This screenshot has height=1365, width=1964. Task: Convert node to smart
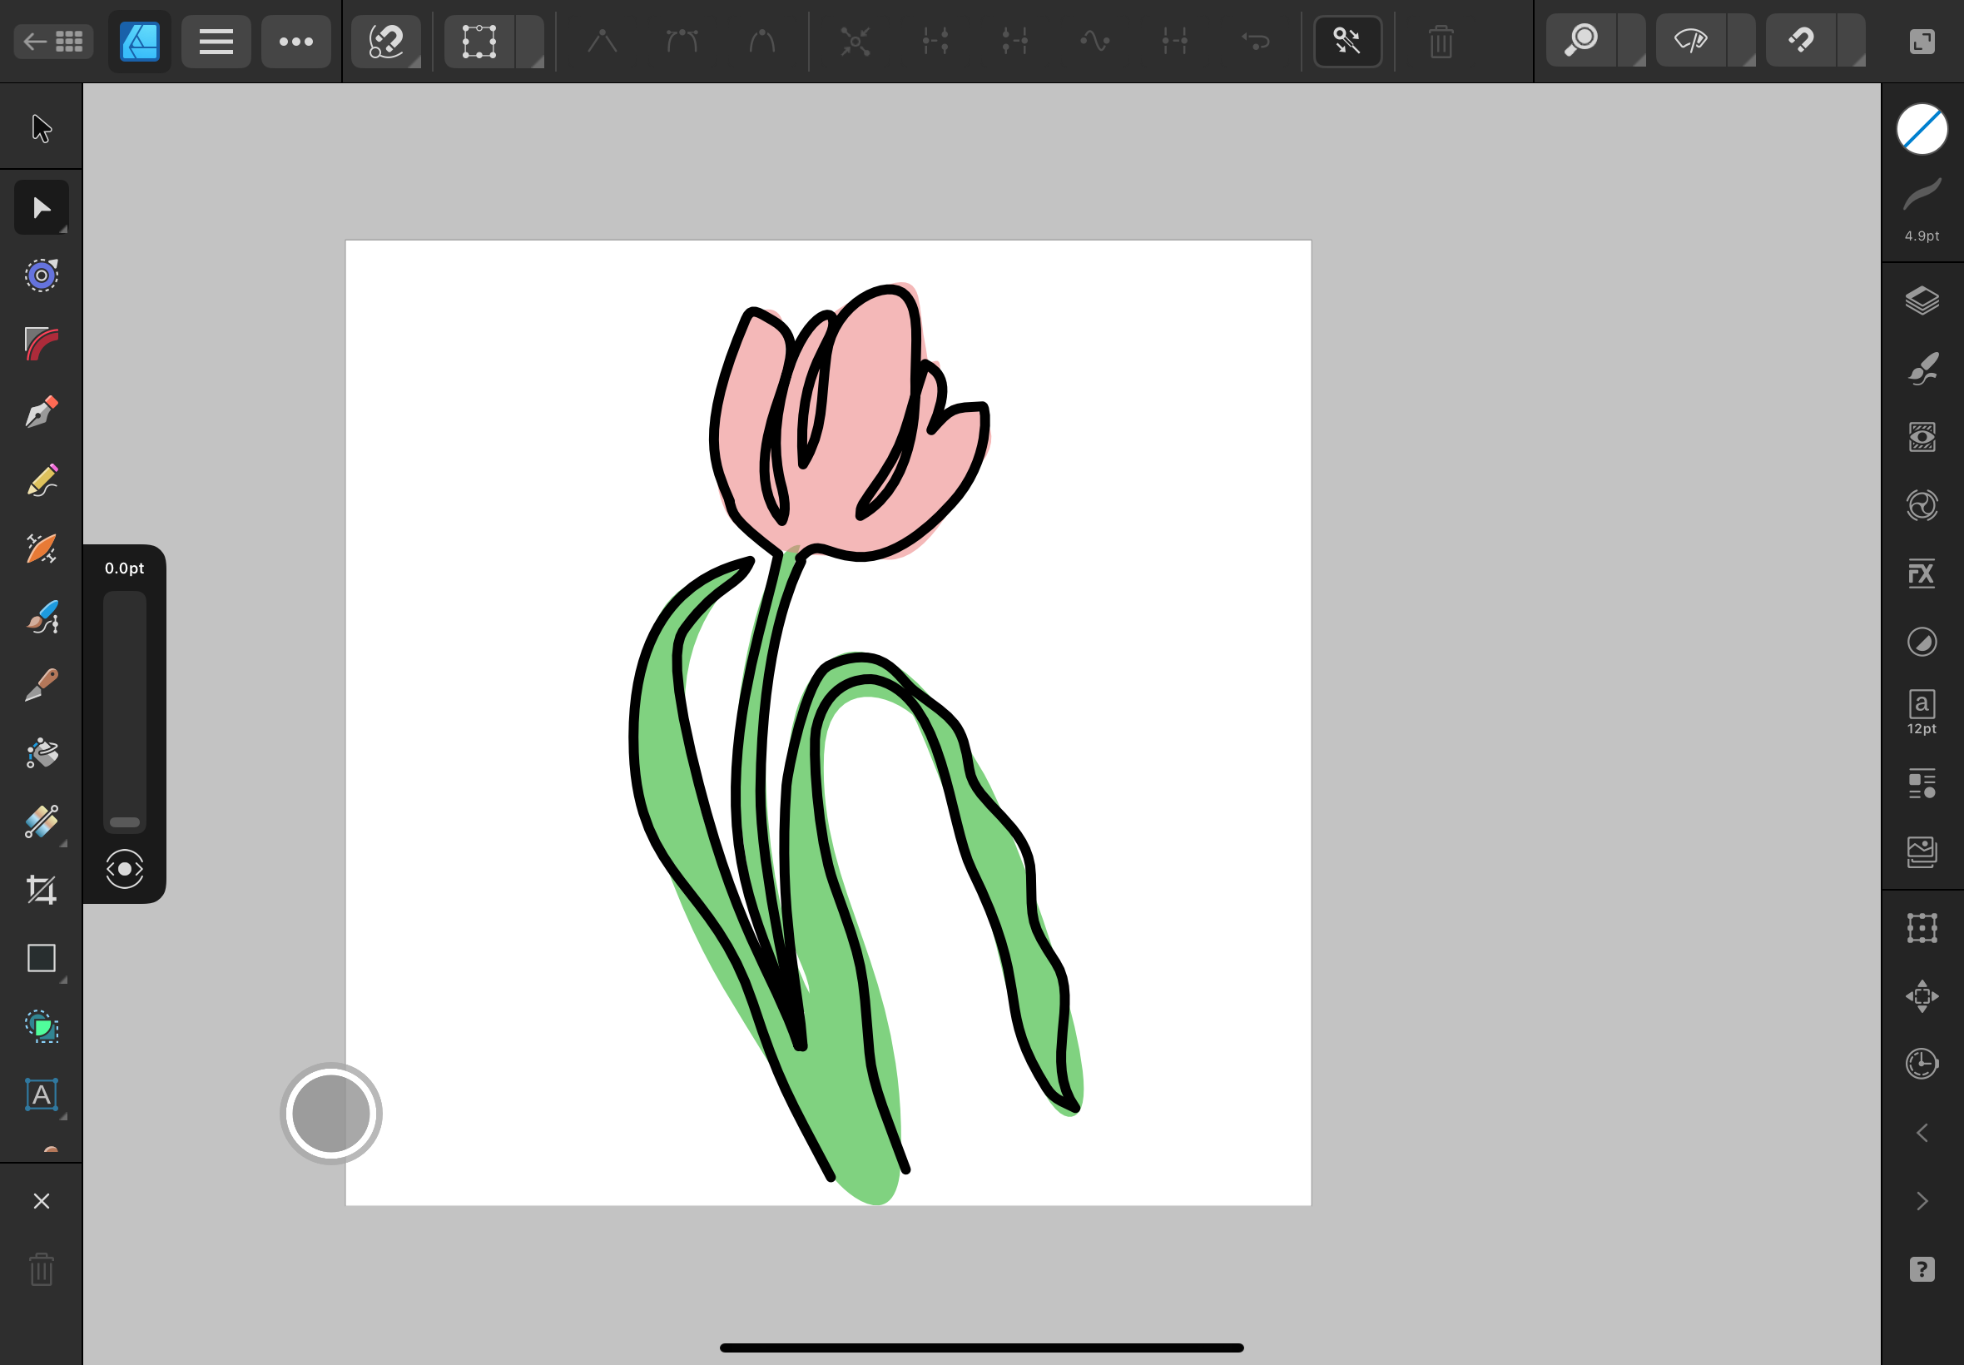click(761, 41)
